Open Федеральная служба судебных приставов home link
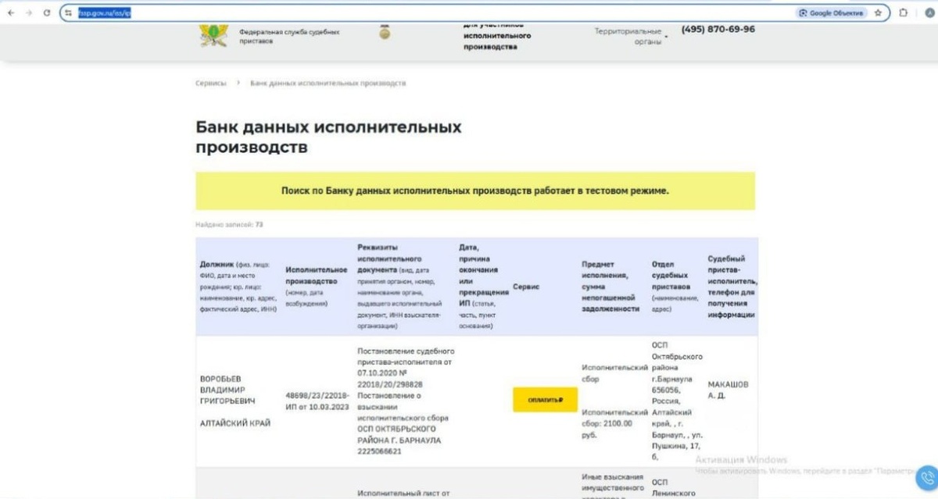The height and width of the screenshot is (499, 938). pyautogui.click(x=289, y=37)
